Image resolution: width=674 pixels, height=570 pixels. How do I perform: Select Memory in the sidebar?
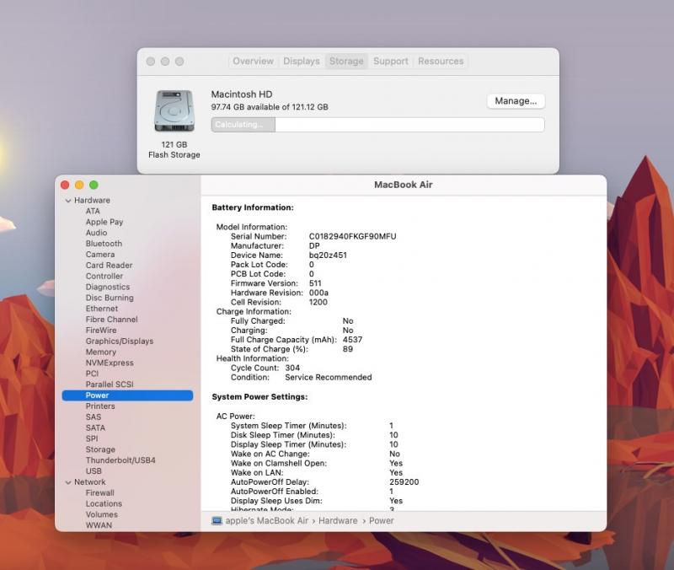click(101, 352)
